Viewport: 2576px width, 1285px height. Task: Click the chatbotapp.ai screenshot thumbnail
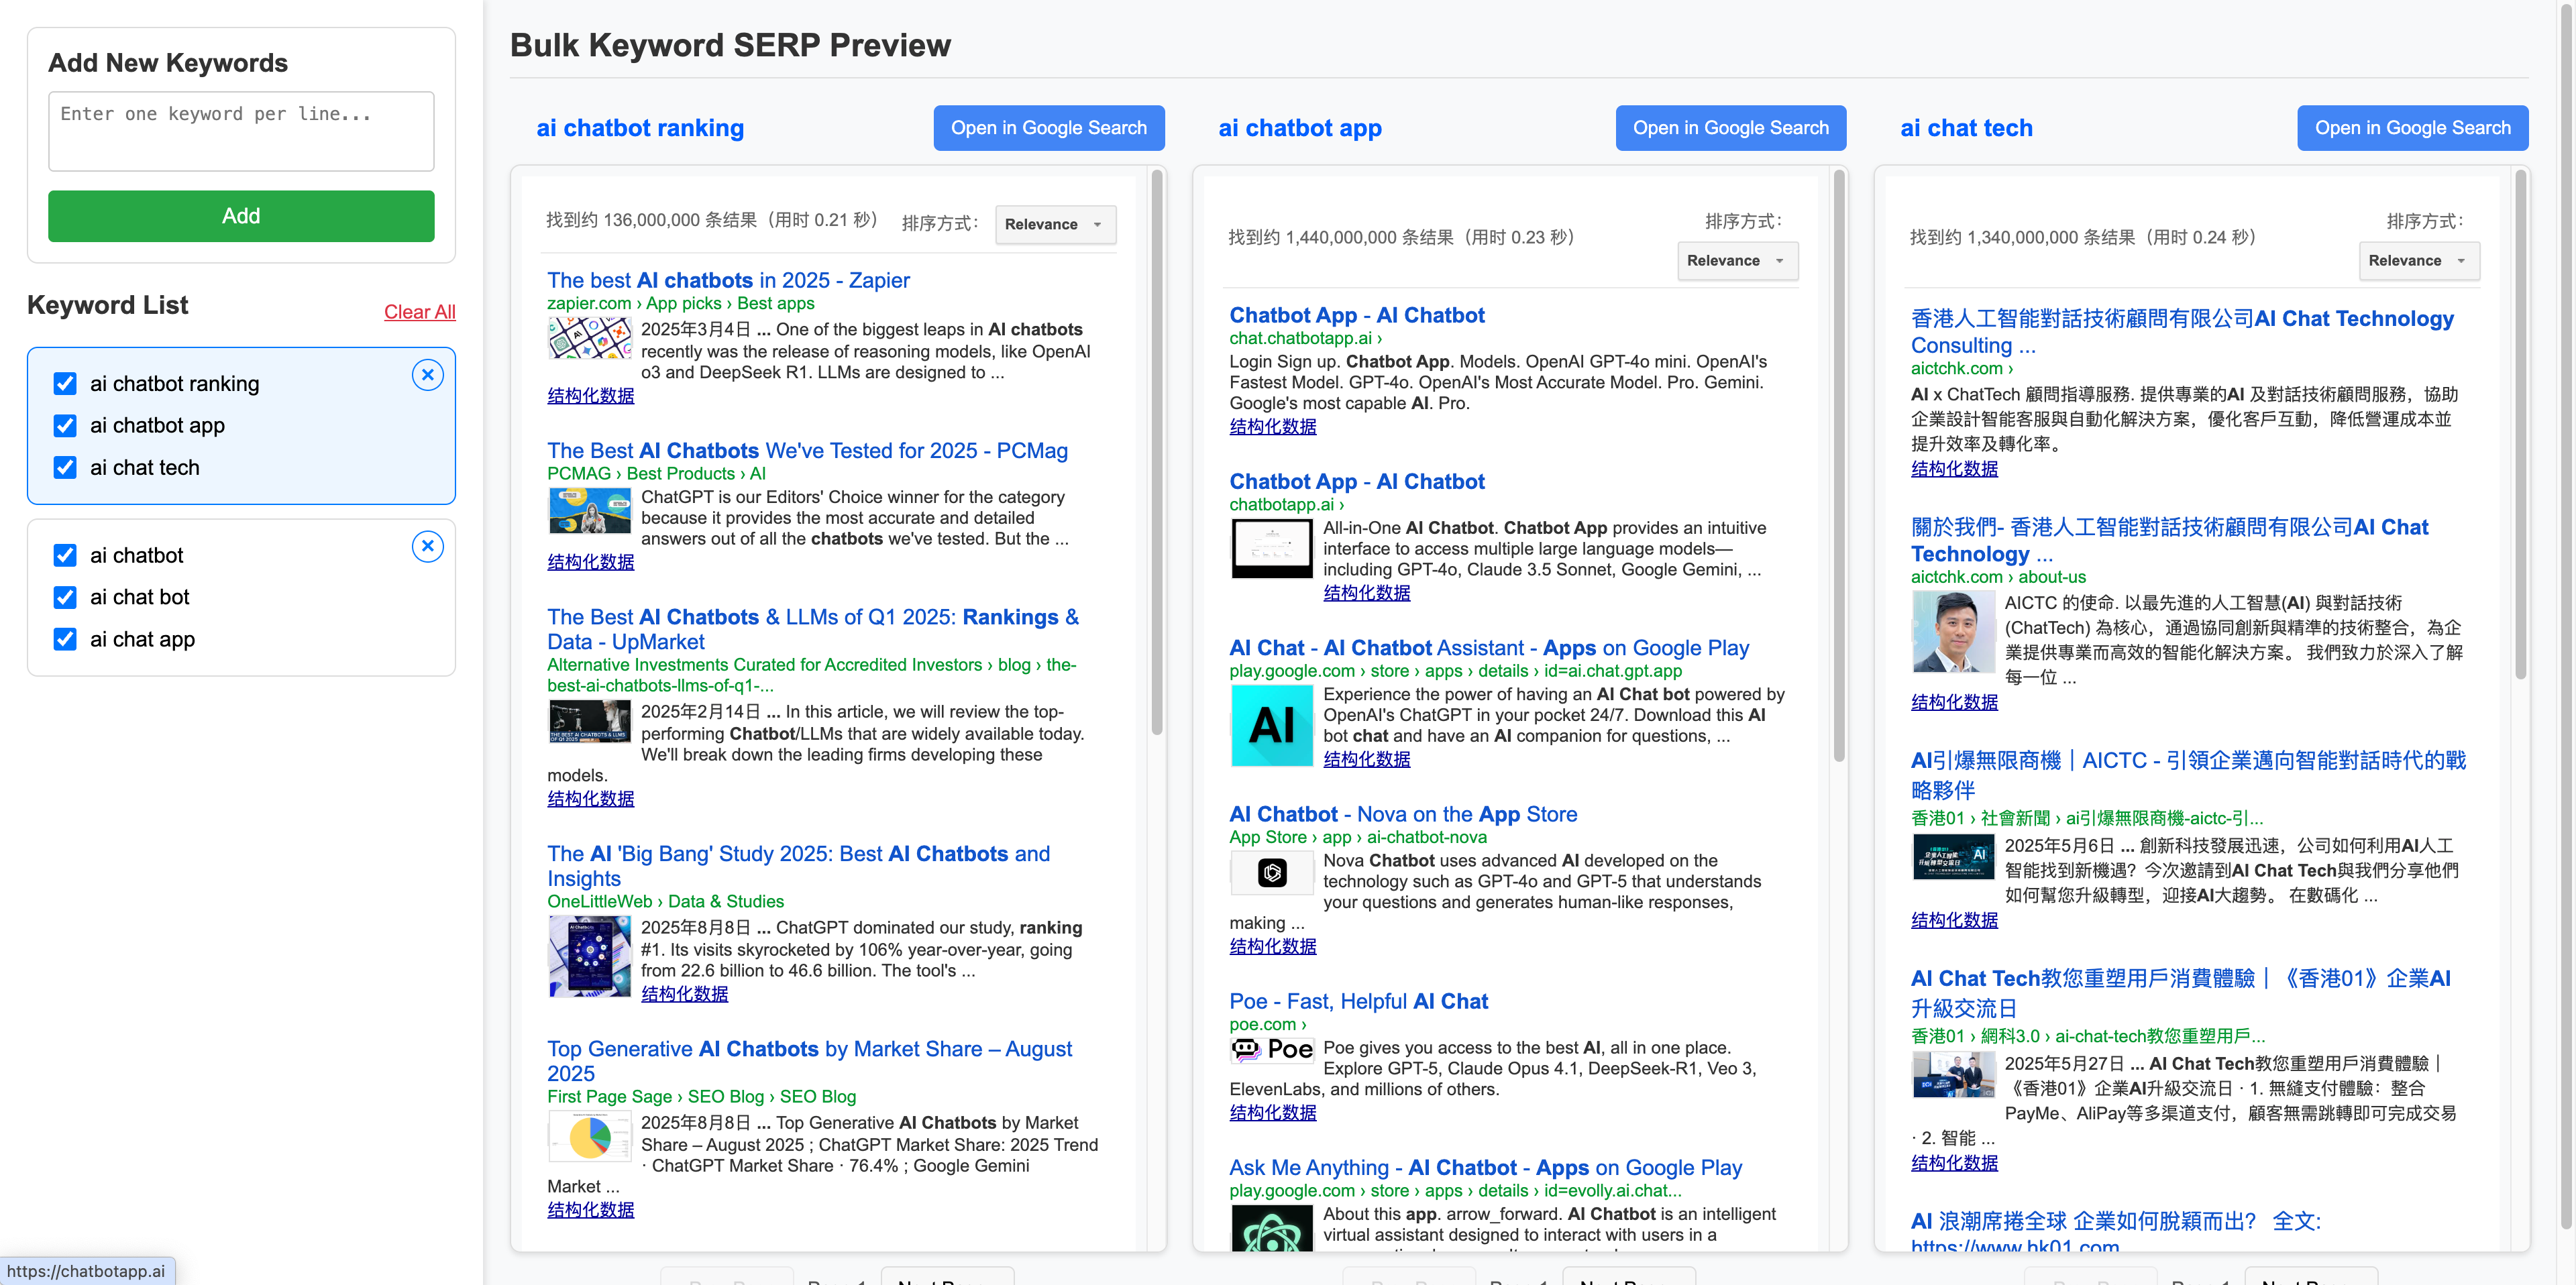point(1271,548)
